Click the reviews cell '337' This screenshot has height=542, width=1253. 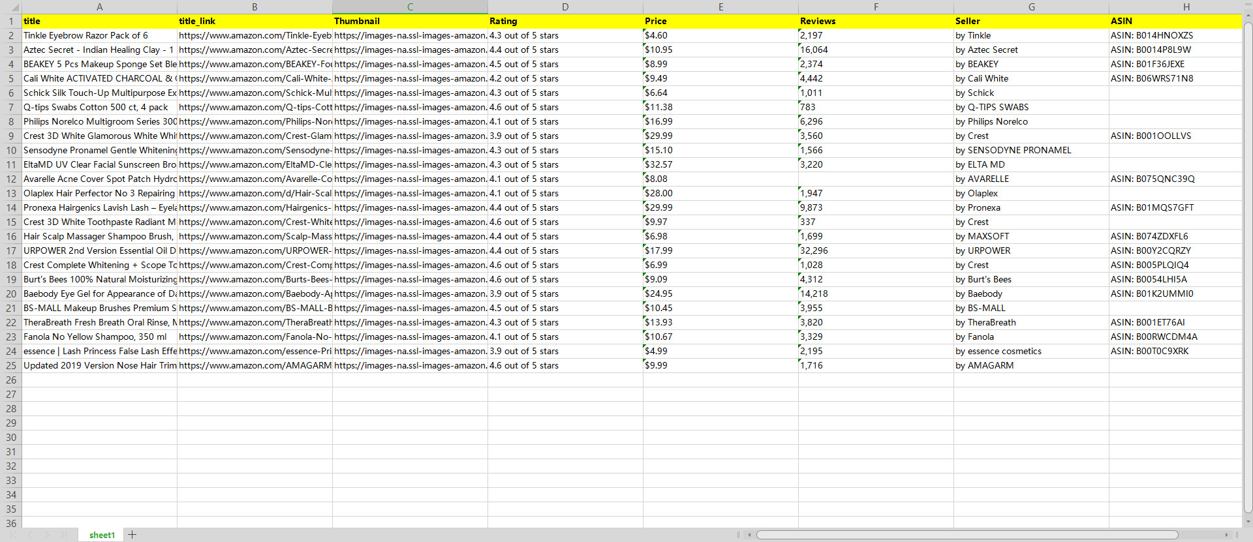876,222
